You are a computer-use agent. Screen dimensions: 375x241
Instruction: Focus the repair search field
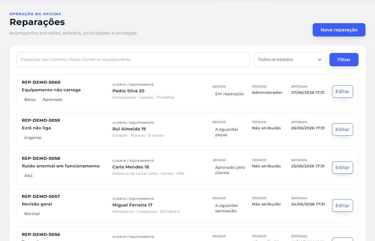pos(133,60)
